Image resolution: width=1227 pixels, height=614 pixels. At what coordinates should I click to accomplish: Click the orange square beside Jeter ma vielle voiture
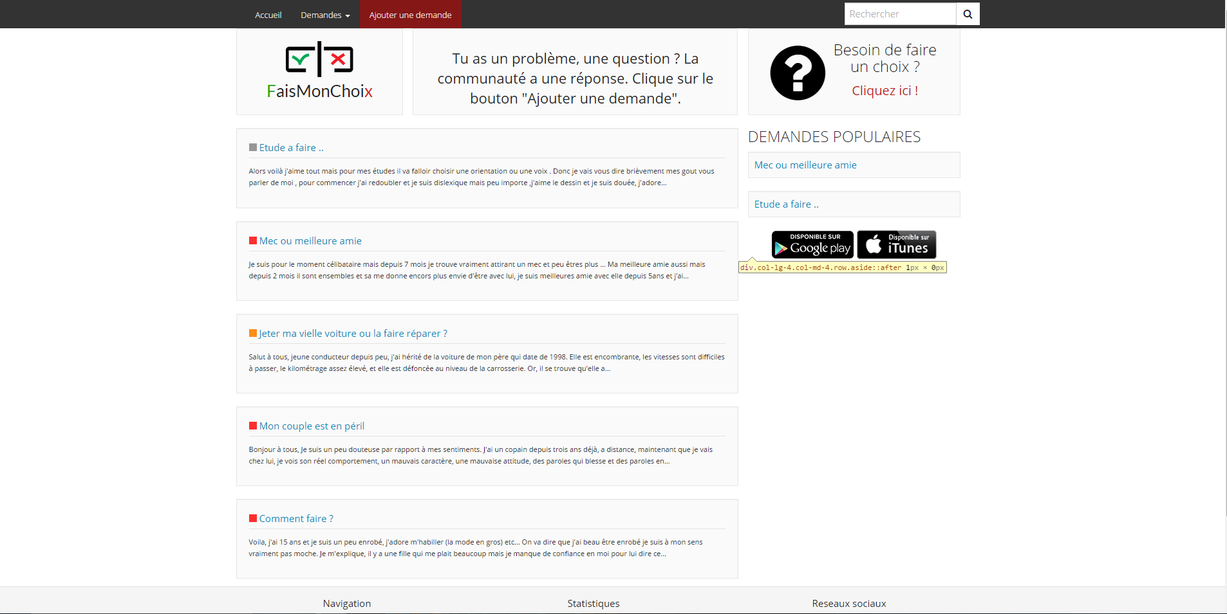(x=253, y=333)
